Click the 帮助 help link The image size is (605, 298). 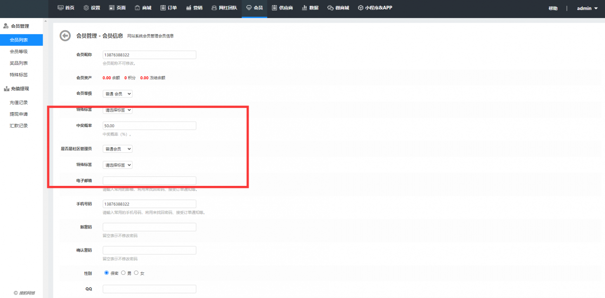pyautogui.click(x=553, y=9)
